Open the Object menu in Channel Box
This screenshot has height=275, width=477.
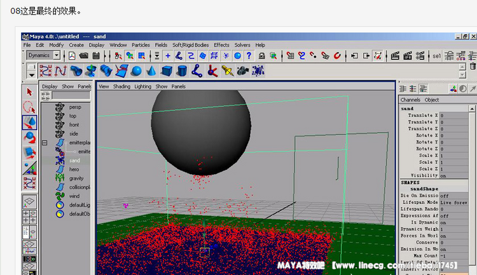pos(432,100)
